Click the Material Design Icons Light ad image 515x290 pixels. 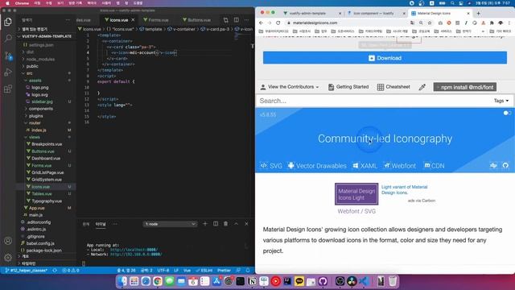coord(356,194)
